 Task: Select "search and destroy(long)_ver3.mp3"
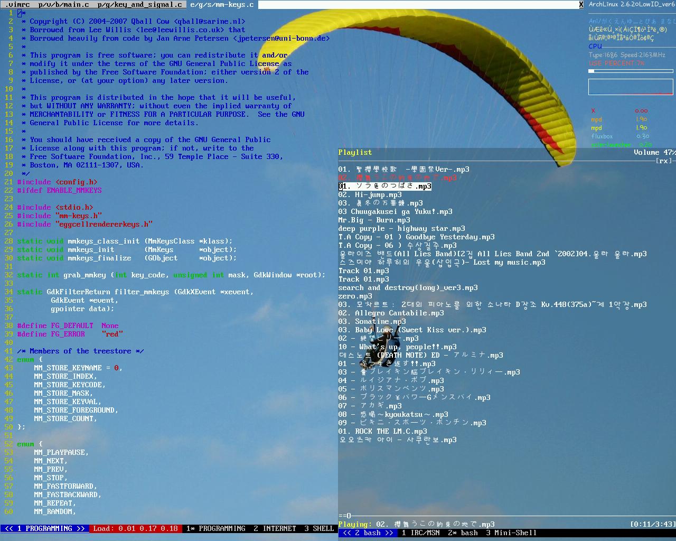tap(408, 287)
